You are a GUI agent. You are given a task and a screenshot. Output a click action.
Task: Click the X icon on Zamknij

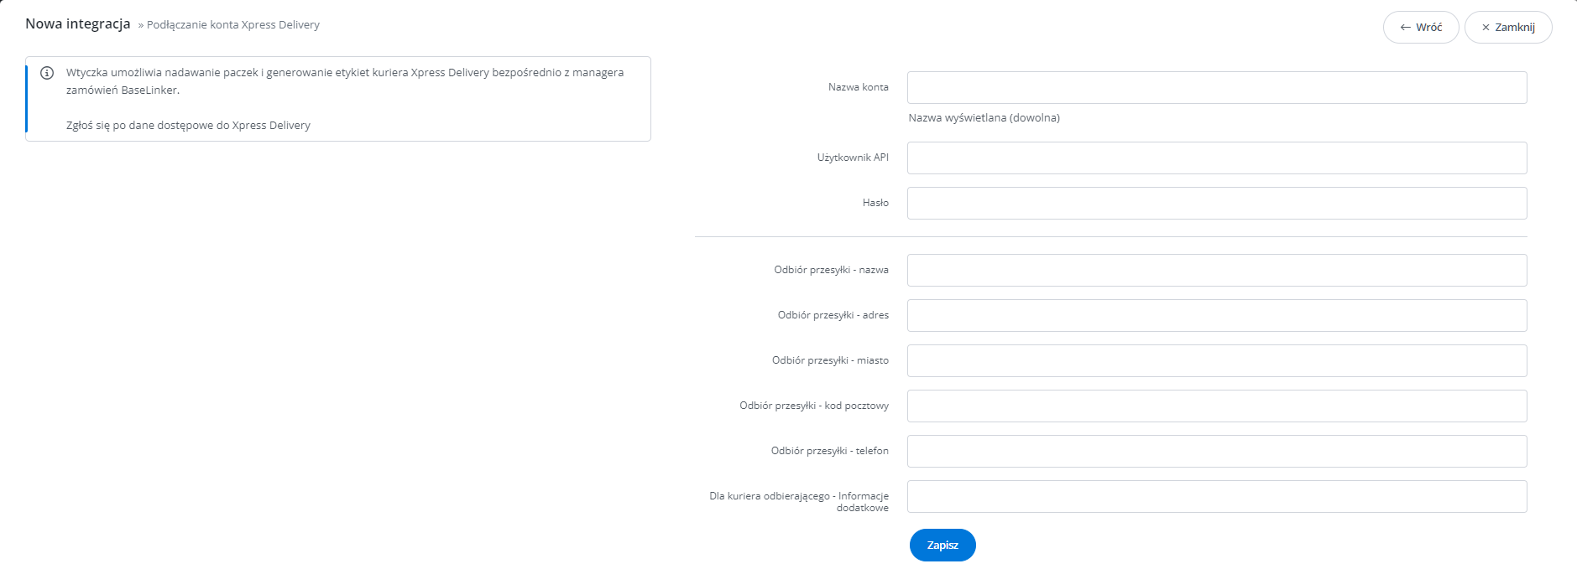point(1486,28)
